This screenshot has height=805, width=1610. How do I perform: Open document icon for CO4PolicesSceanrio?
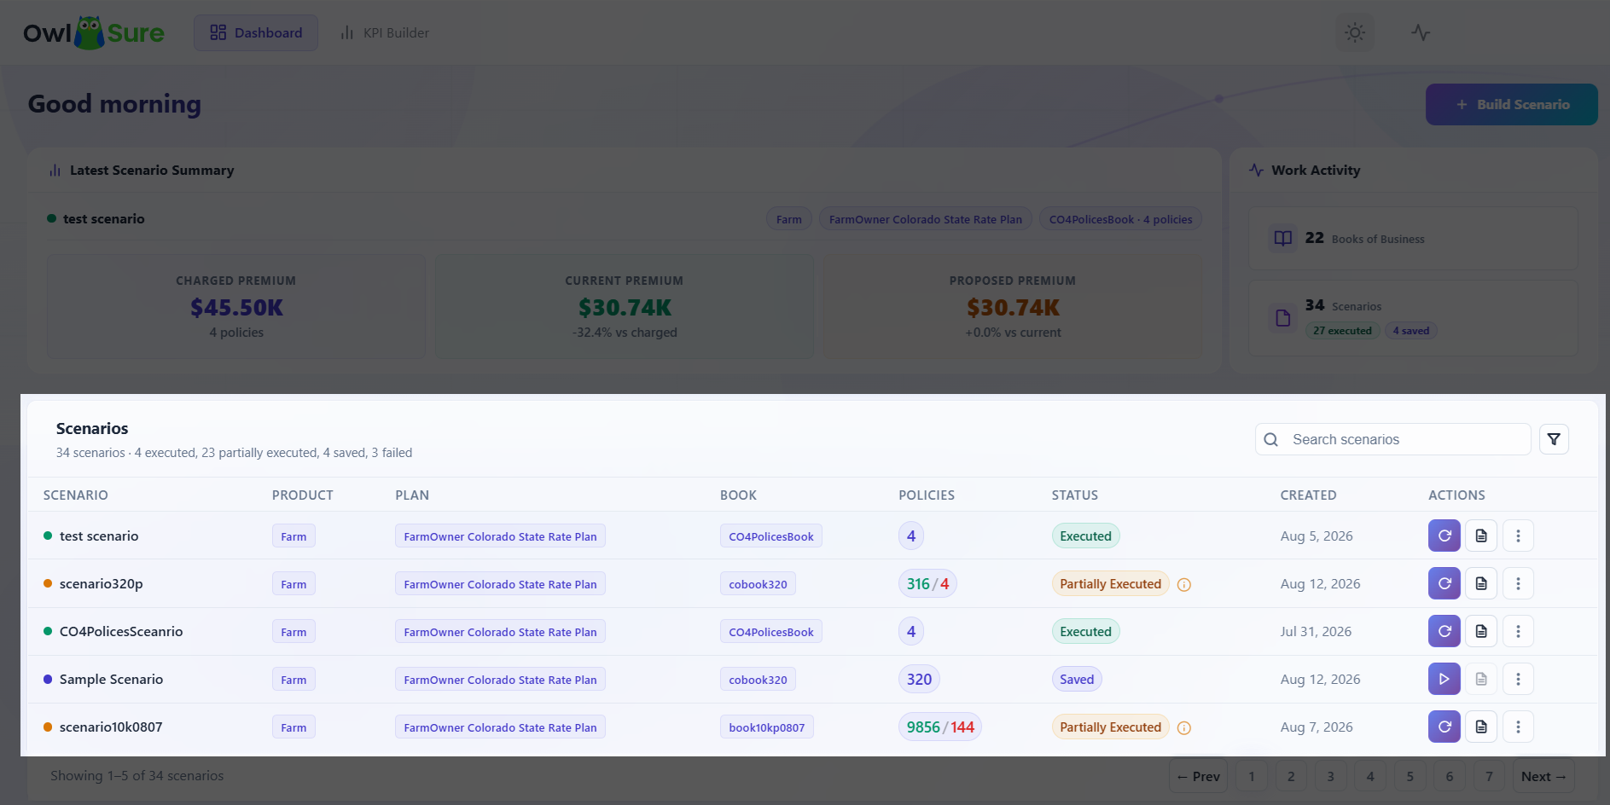(1481, 631)
